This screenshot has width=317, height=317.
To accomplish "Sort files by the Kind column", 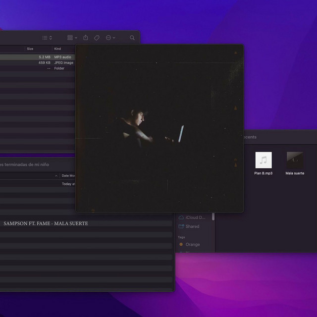I will click(x=58, y=49).
